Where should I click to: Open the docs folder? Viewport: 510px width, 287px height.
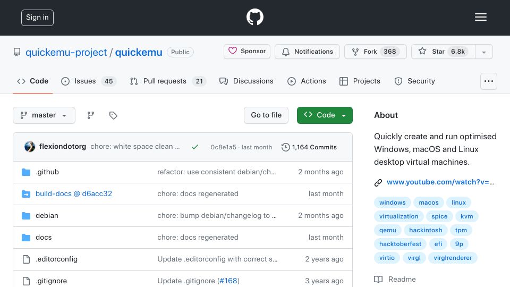44,237
